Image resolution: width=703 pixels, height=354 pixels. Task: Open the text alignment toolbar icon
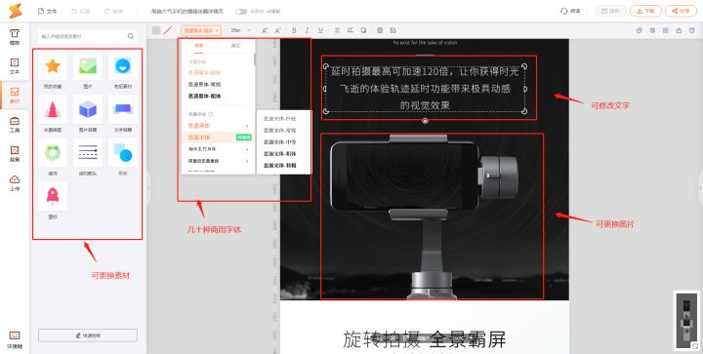(x=337, y=30)
